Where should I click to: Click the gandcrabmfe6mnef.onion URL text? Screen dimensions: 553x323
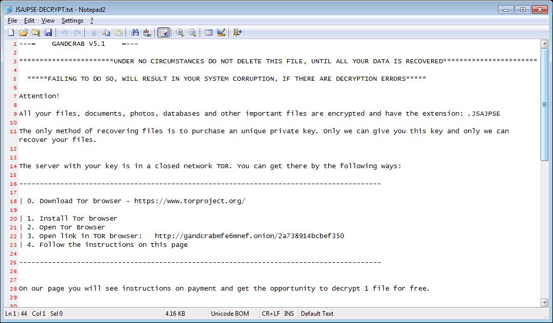click(249, 236)
